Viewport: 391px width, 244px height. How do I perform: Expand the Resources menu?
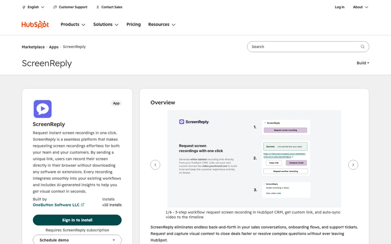(162, 24)
